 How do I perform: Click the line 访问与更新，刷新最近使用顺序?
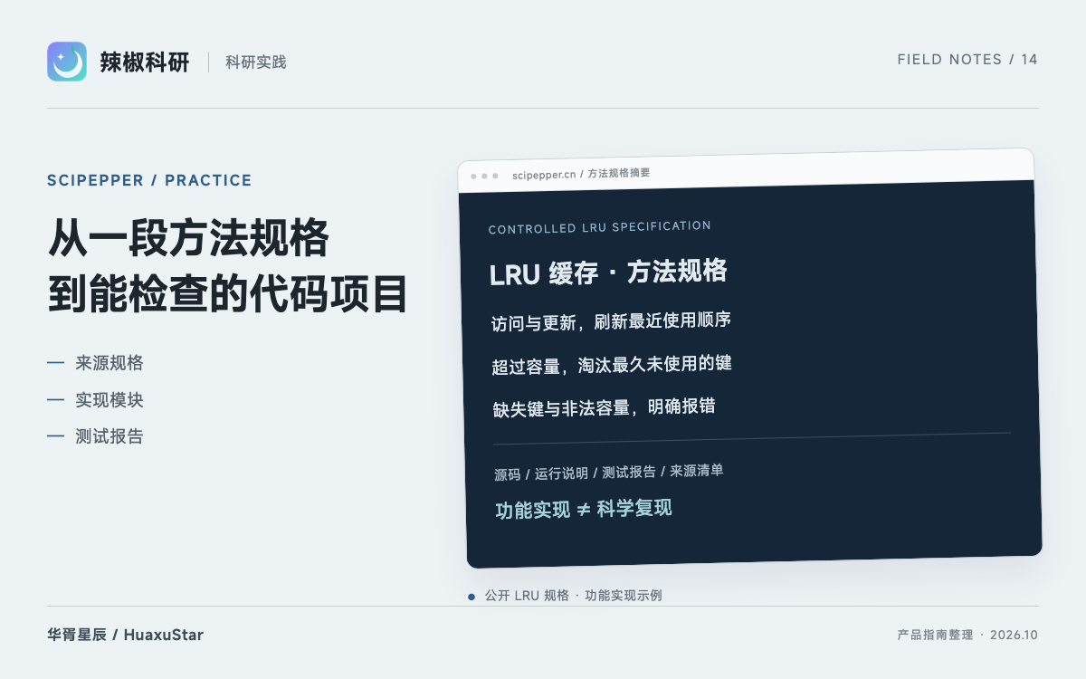611,321
